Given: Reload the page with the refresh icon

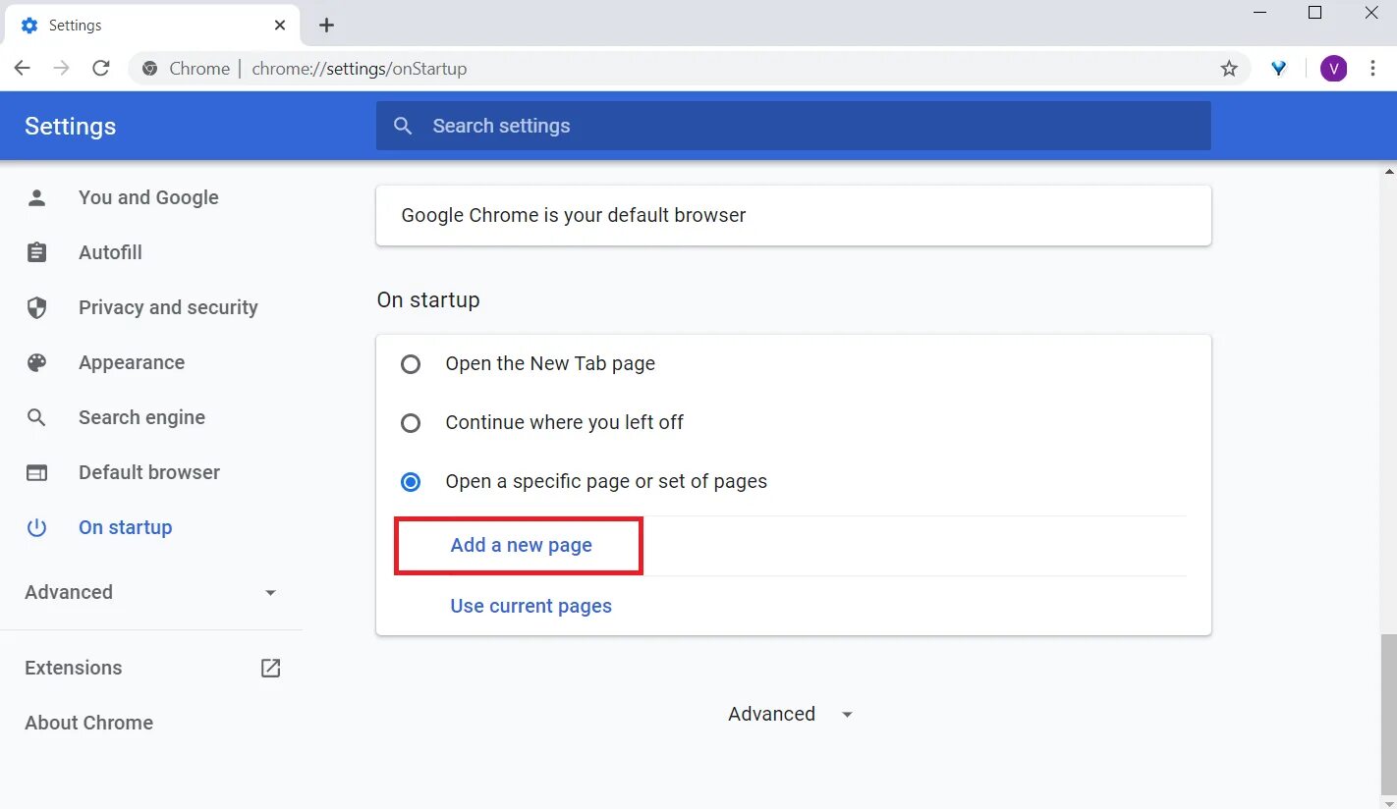Looking at the screenshot, I should point(100,69).
